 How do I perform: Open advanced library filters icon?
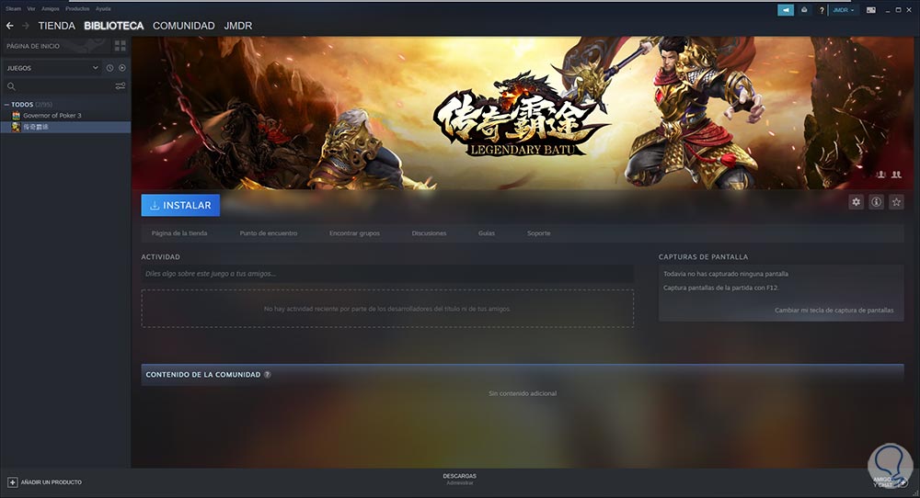click(121, 86)
